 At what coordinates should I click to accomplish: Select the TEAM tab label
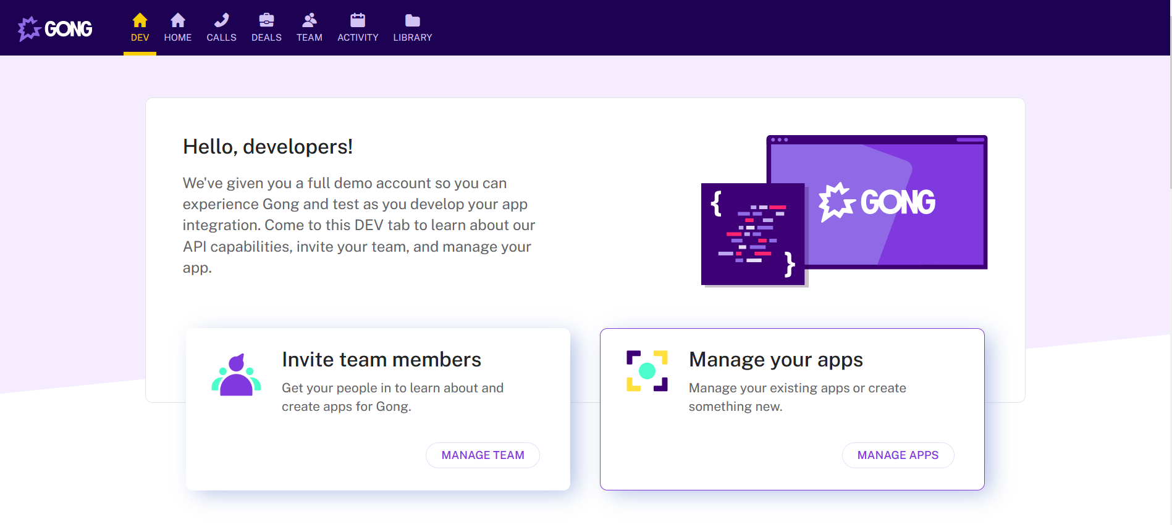(310, 38)
